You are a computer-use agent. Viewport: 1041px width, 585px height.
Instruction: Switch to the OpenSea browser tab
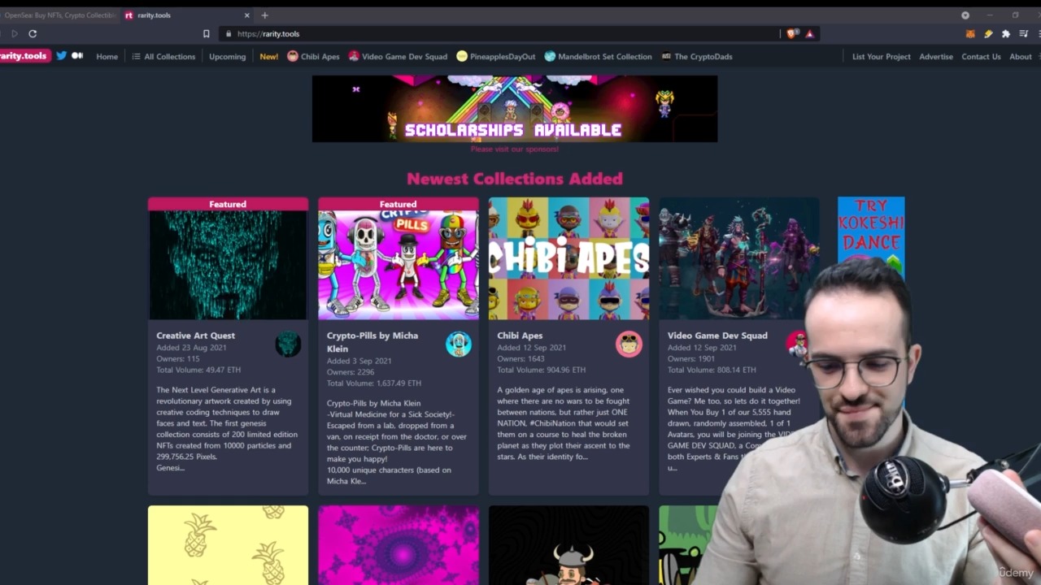click(x=59, y=15)
